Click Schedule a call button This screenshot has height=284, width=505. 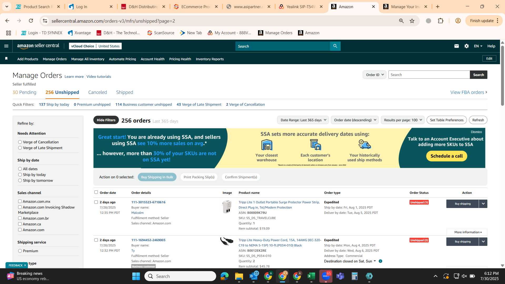(x=446, y=156)
